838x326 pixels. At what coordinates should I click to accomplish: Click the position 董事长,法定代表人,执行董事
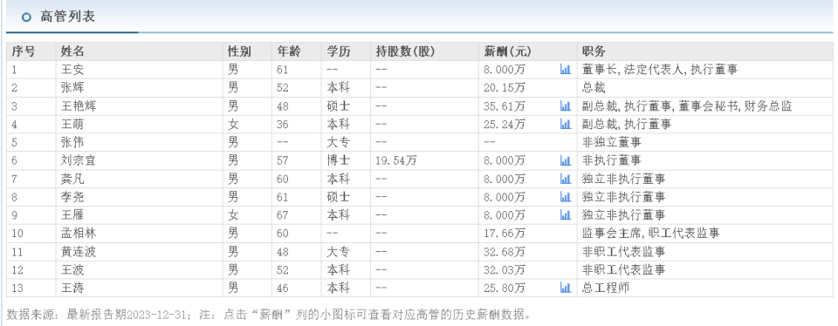click(660, 70)
